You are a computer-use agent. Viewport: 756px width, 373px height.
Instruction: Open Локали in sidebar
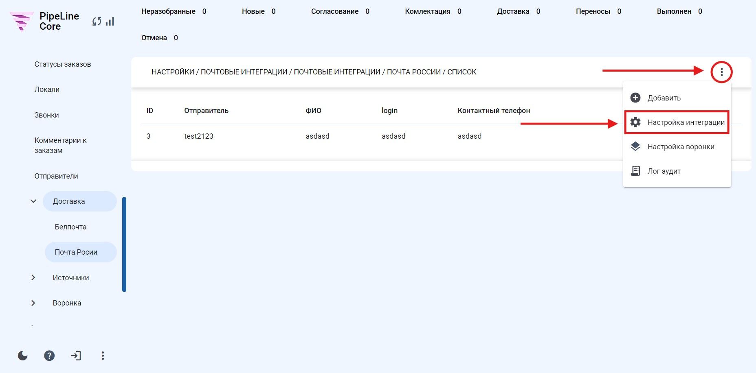coord(47,89)
